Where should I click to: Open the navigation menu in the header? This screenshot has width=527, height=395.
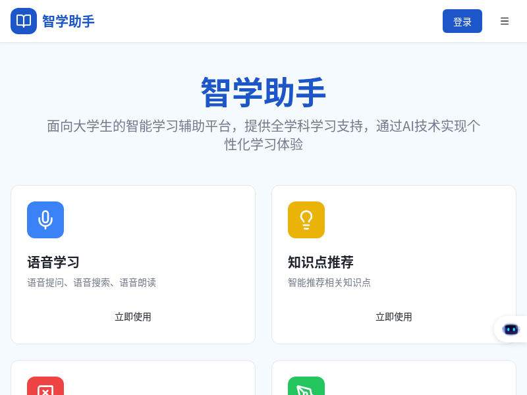click(x=505, y=21)
